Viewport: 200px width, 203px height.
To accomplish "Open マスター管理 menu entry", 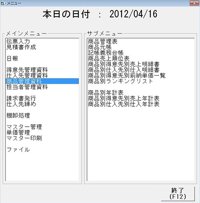I will pyautogui.click(x=42, y=127).
